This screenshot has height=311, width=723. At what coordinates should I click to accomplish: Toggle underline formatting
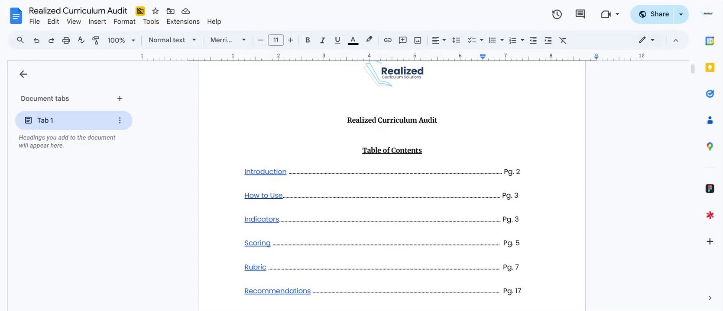tap(337, 40)
